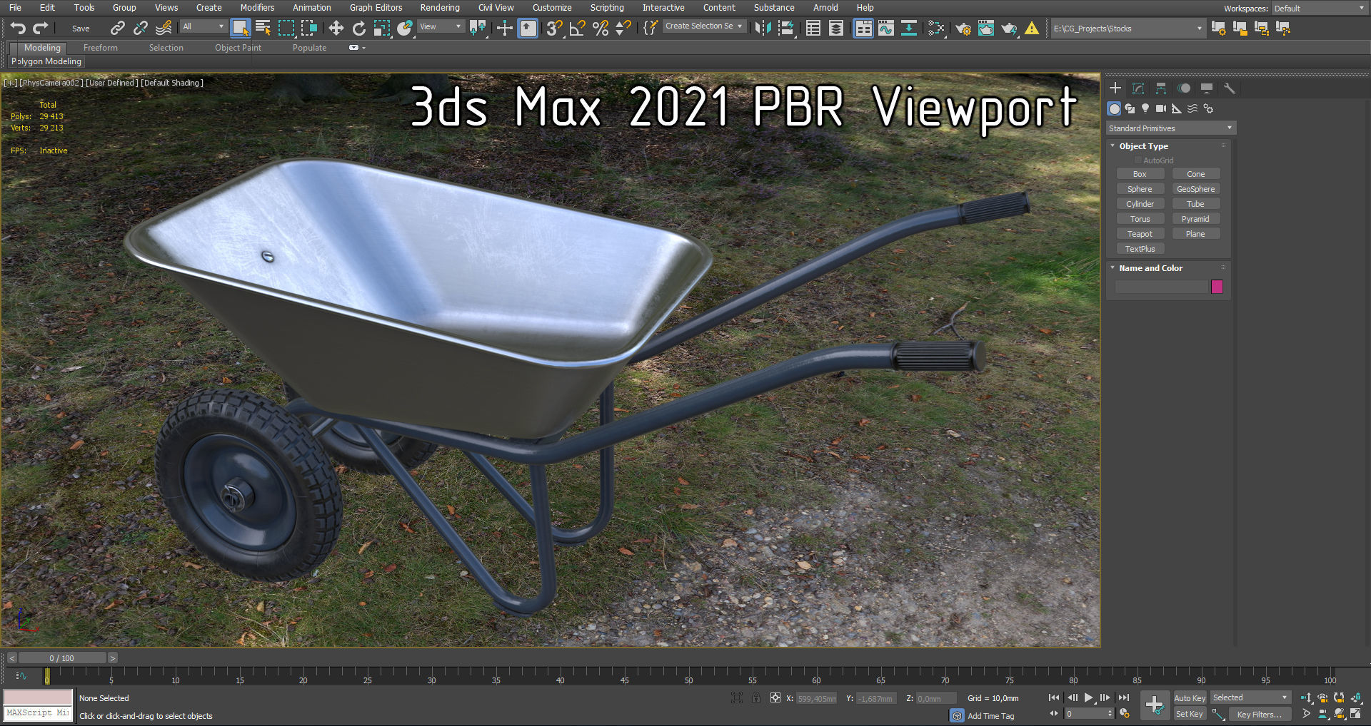The height and width of the screenshot is (726, 1371).
Task: Open the Workspaces Default dropdown
Action: (x=1319, y=9)
